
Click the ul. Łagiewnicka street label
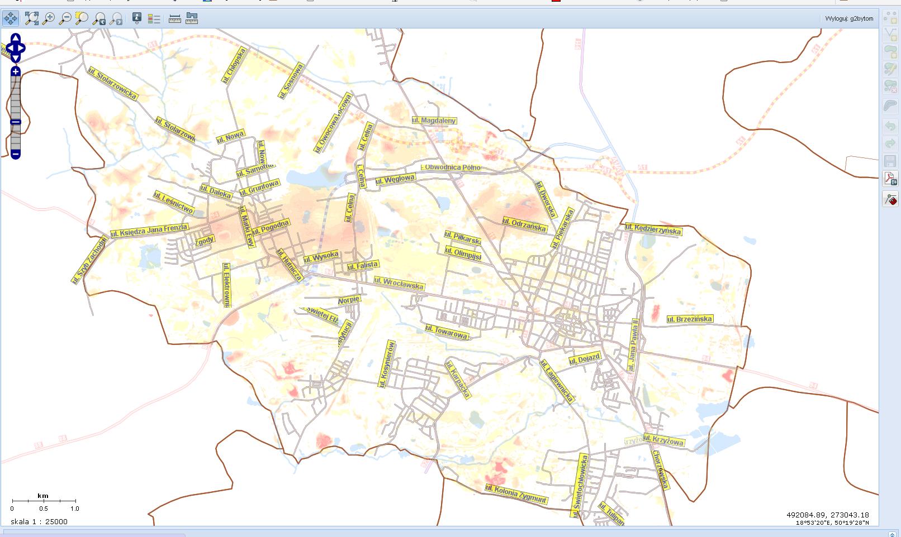pyautogui.click(x=557, y=381)
